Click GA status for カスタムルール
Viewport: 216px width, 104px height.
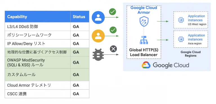click(76, 75)
